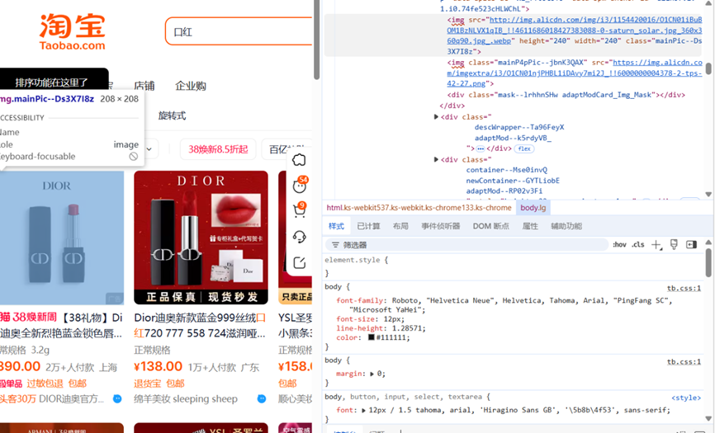Switch to the 属性 tab
The width and height of the screenshot is (715, 433).
point(530,226)
